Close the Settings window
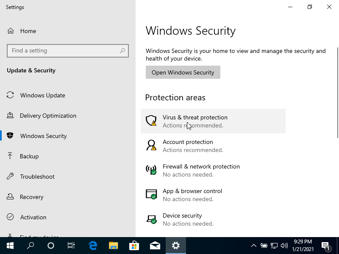 point(329,7)
